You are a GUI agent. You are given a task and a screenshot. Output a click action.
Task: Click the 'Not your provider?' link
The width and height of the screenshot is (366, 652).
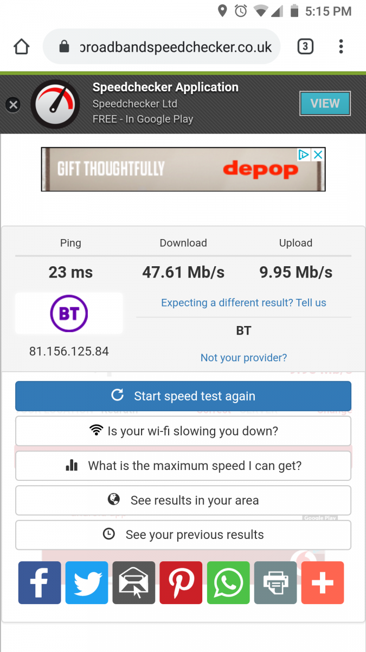point(243,358)
